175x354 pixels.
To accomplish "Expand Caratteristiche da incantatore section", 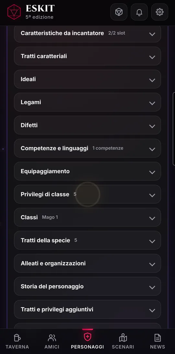I will tap(87, 33).
